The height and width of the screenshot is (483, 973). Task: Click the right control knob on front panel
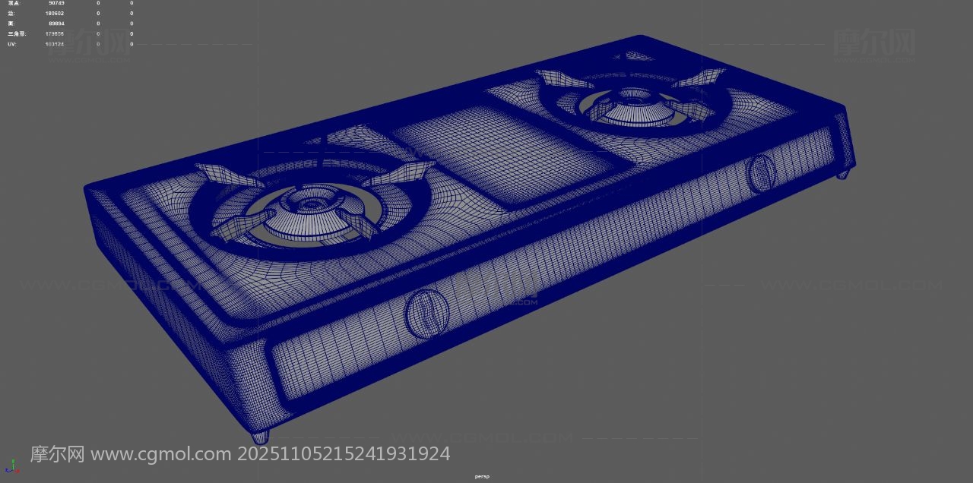tap(761, 173)
